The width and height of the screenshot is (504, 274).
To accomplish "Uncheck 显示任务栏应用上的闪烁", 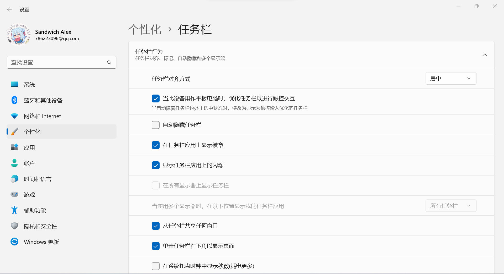I will pos(156,165).
